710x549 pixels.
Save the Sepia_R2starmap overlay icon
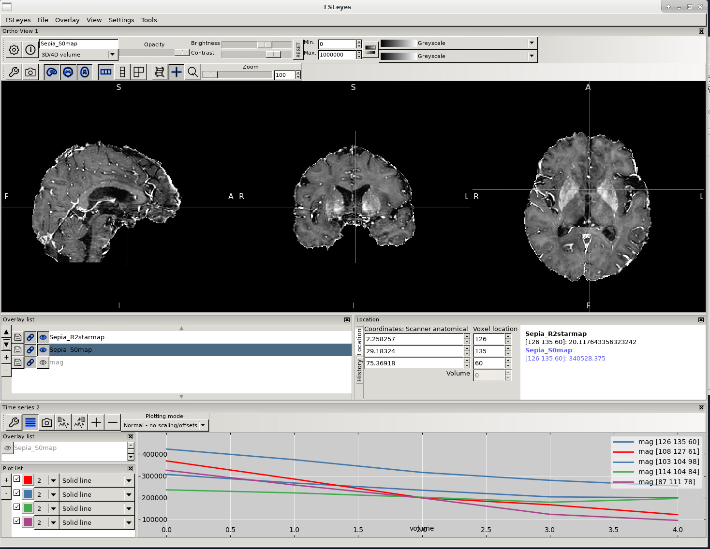[x=18, y=337]
